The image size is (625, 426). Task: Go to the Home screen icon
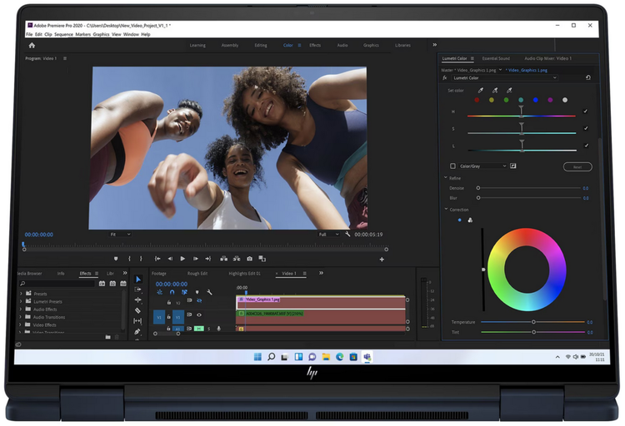[x=32, y=46]
